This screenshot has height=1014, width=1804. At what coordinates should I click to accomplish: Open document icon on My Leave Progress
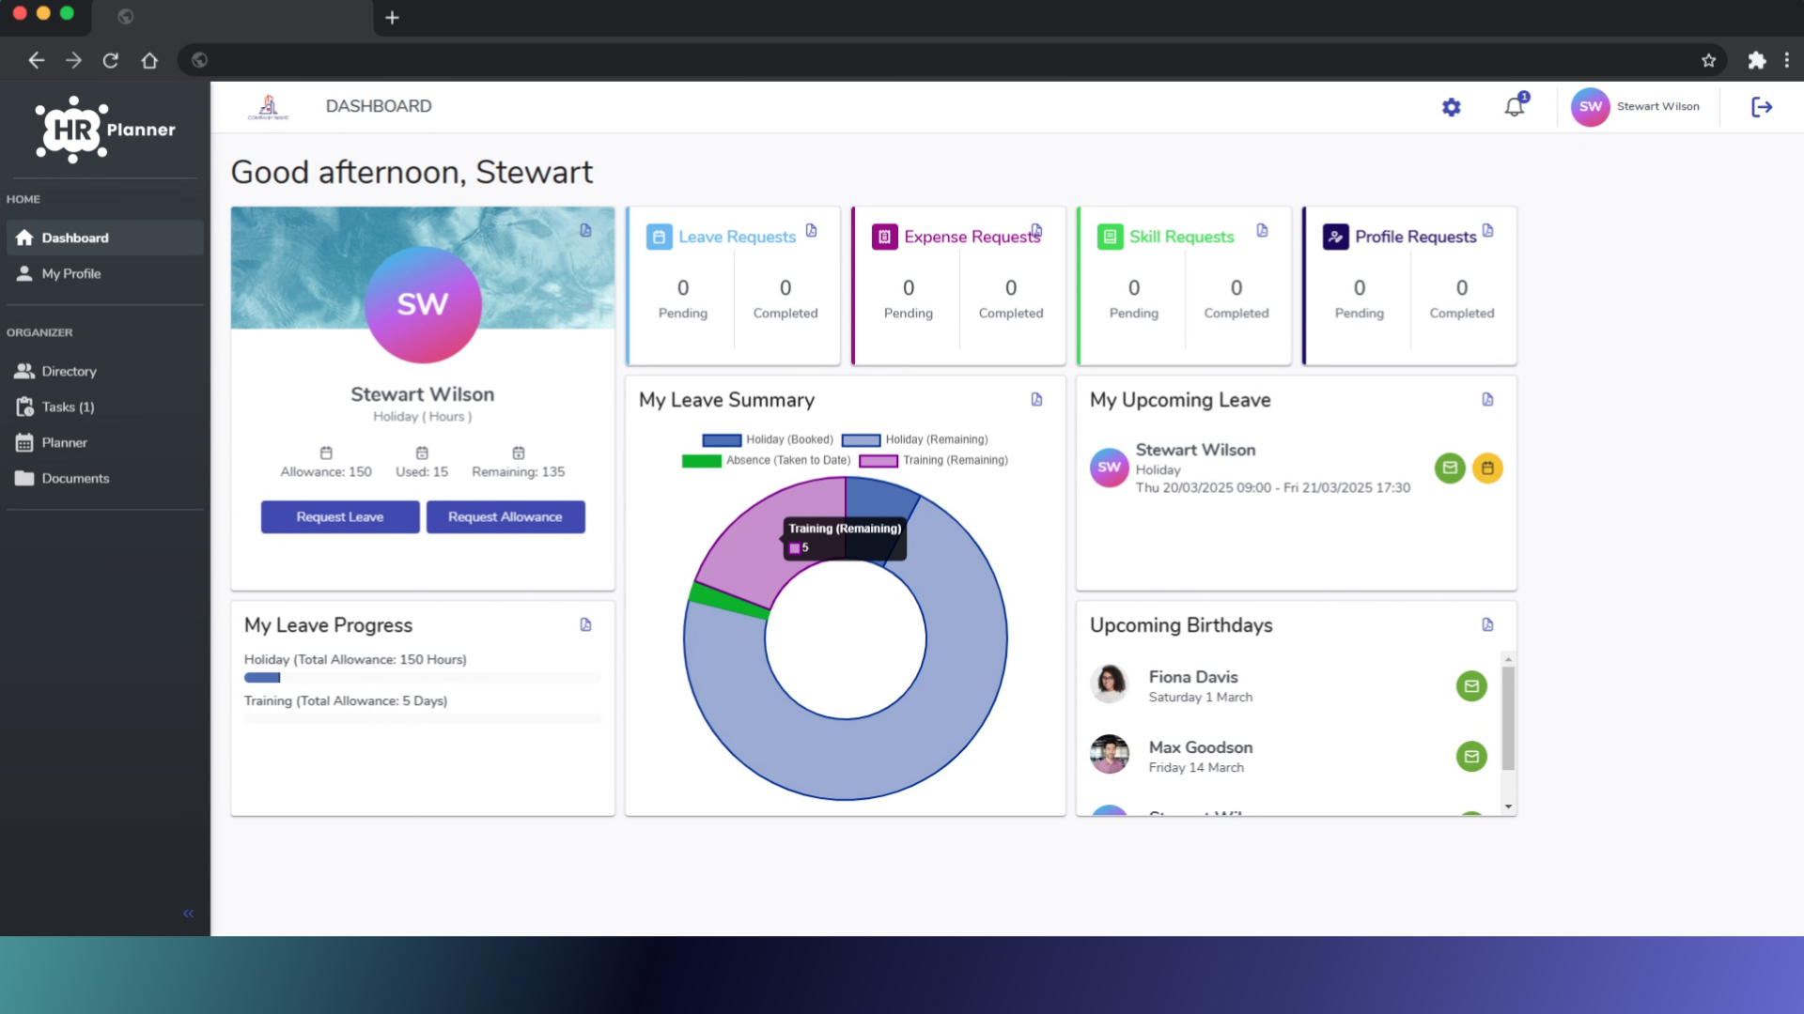(x=585, y=625)
